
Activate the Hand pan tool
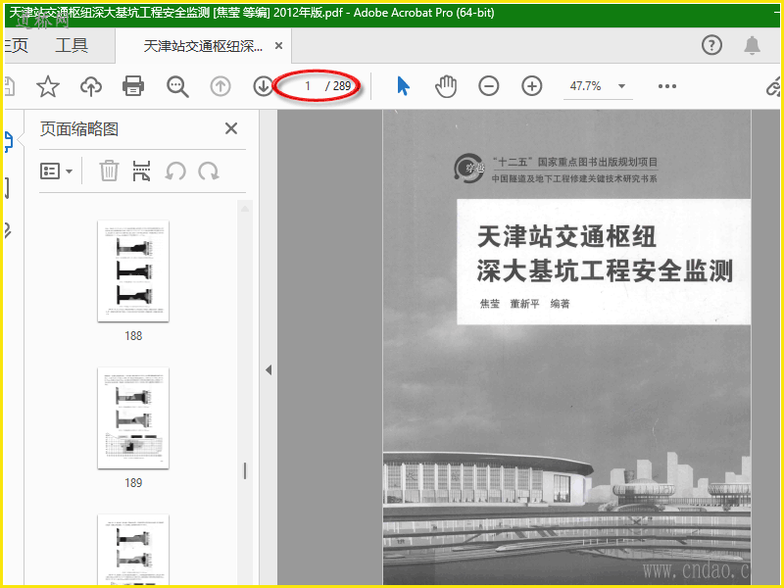(446, 86)
